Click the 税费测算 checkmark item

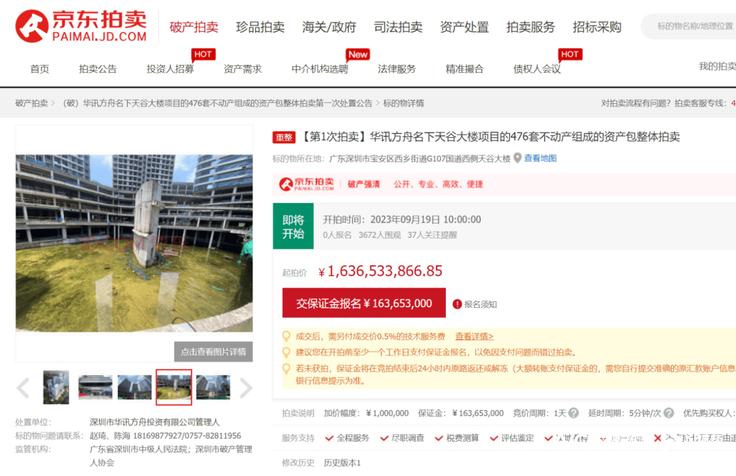coord(456,438)
